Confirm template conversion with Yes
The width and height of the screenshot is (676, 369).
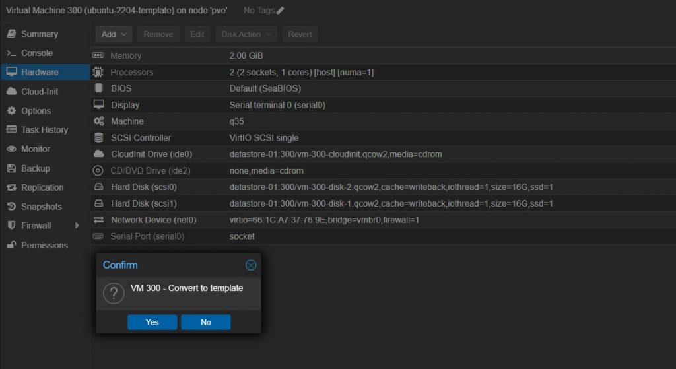[x=152, y=322]
